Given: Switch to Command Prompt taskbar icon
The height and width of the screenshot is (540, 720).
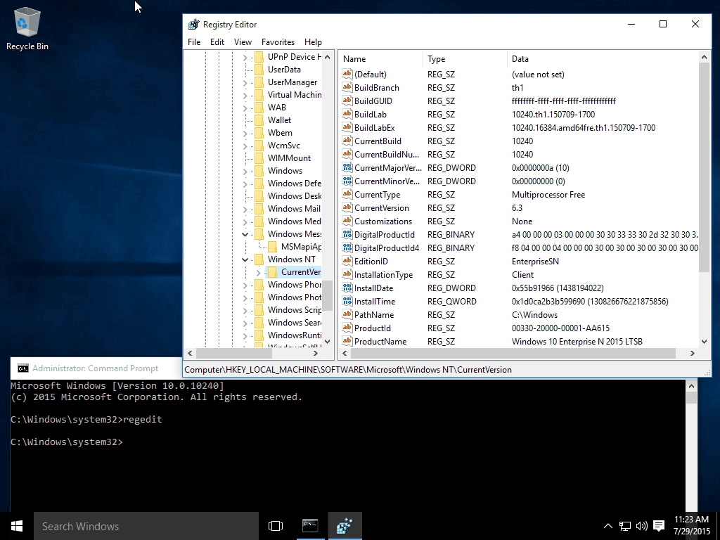Looking at the screenshot, I should click(x=310, y=526).
